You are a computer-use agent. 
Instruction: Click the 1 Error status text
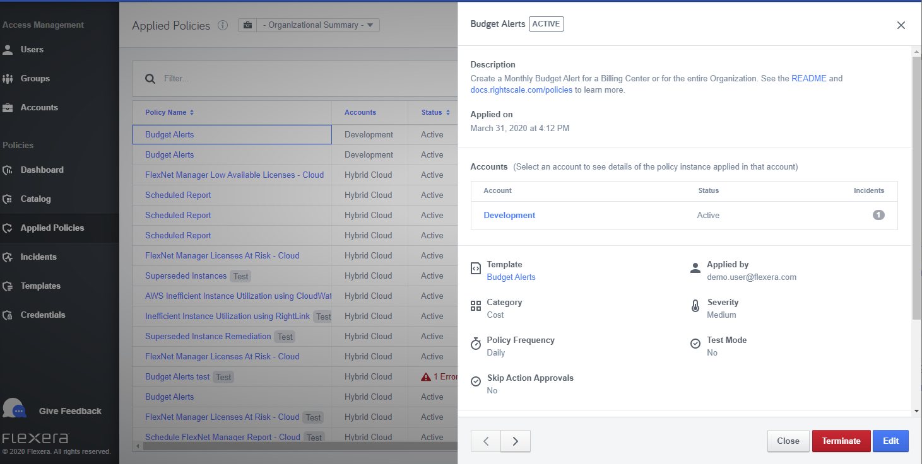pos(446,376)
